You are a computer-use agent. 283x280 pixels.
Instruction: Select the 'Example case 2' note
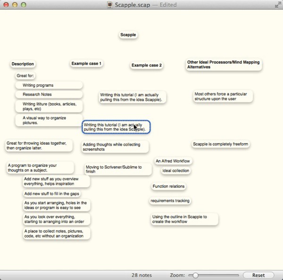click(x=147, y=65)
